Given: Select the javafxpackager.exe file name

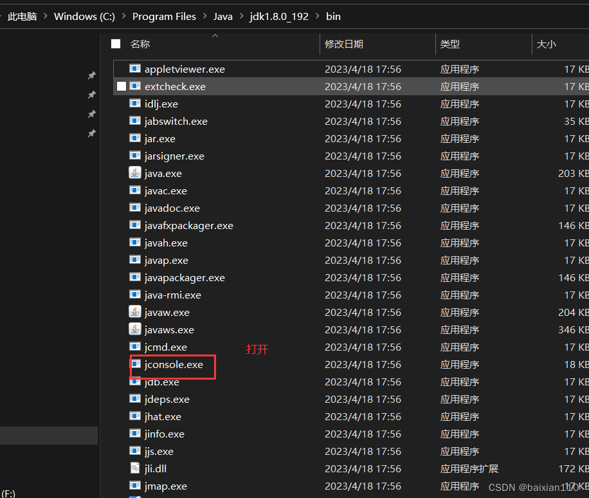Looking at the screenshot, I should 188,225.
